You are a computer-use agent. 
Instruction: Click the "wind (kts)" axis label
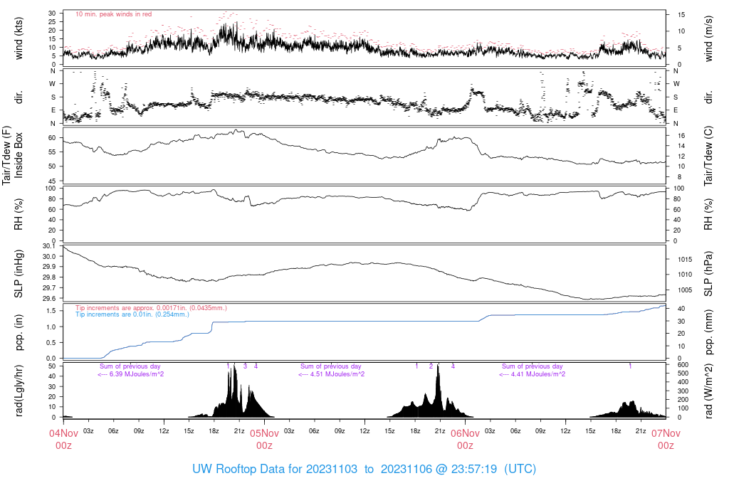(19, 38)
